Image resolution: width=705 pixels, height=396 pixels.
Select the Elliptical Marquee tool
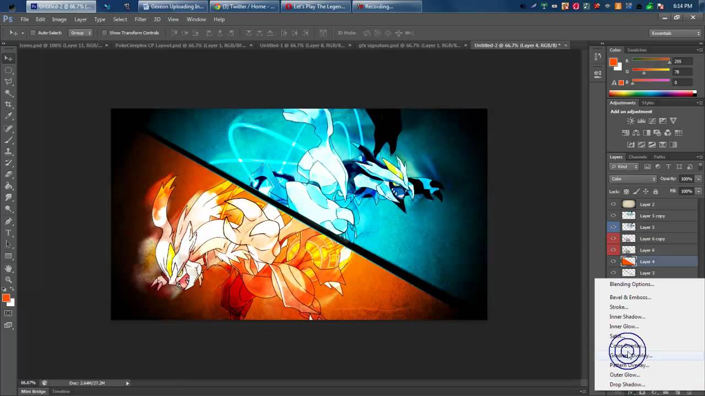point(8,70)
